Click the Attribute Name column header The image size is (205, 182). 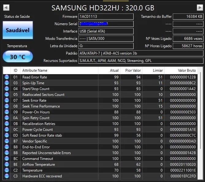coord(59,70)
